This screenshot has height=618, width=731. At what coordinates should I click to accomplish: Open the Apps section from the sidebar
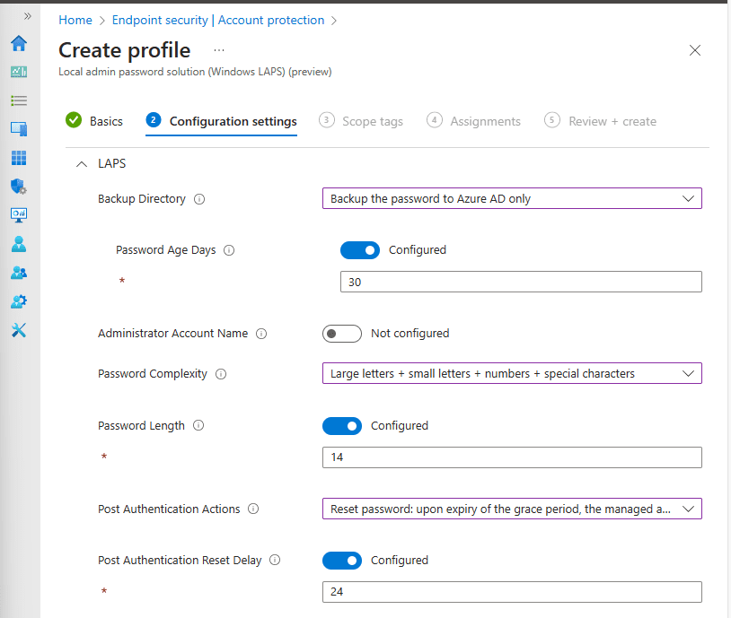tap(18, 158)
